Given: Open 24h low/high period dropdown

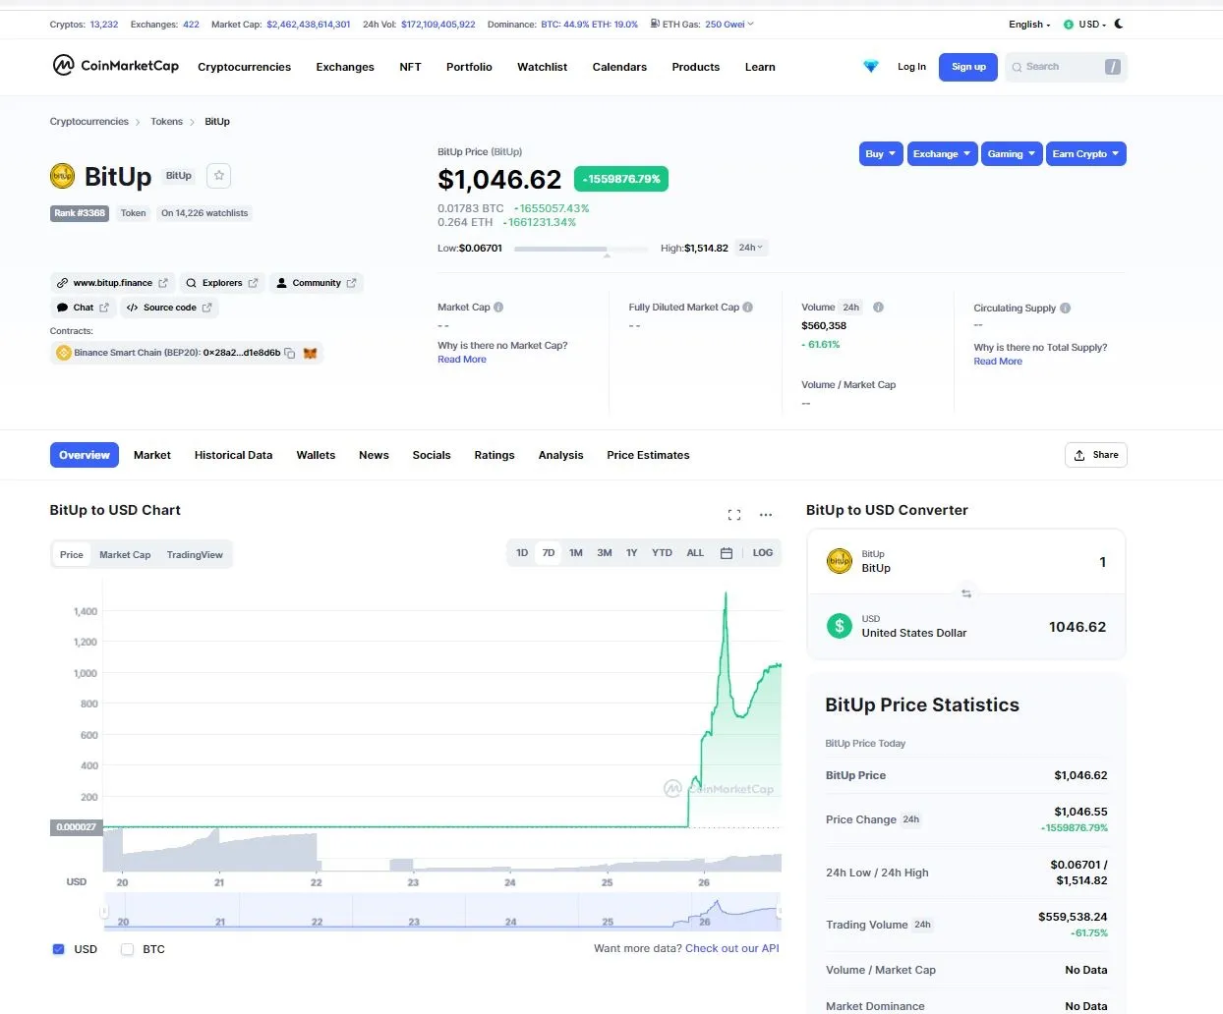Looking at the screenshot, I should click(751, 248).
